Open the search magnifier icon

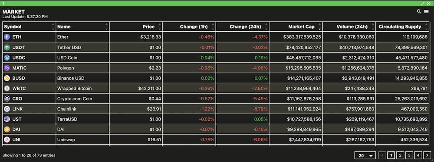tap(419, 12)
